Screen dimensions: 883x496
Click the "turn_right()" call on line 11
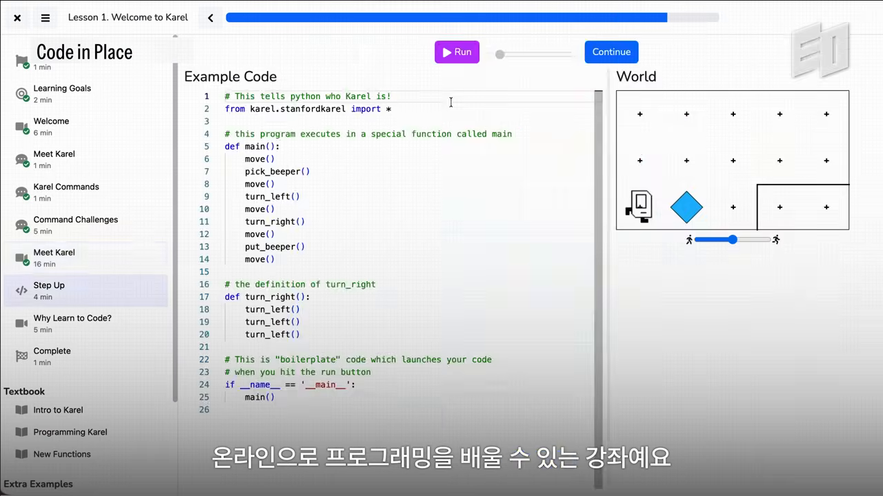[275, 222]
